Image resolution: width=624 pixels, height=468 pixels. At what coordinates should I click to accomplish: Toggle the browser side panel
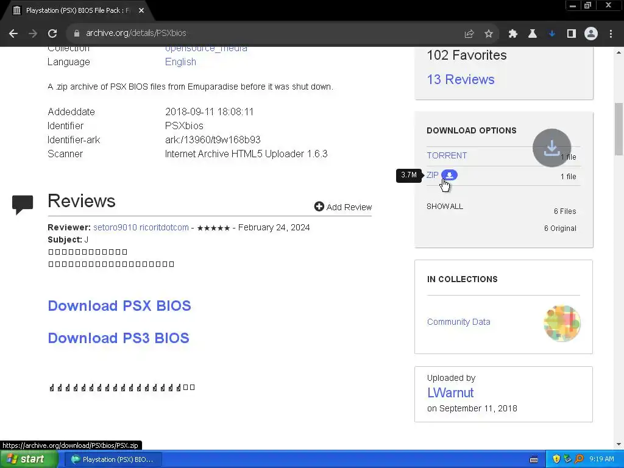tap(572, 34)
